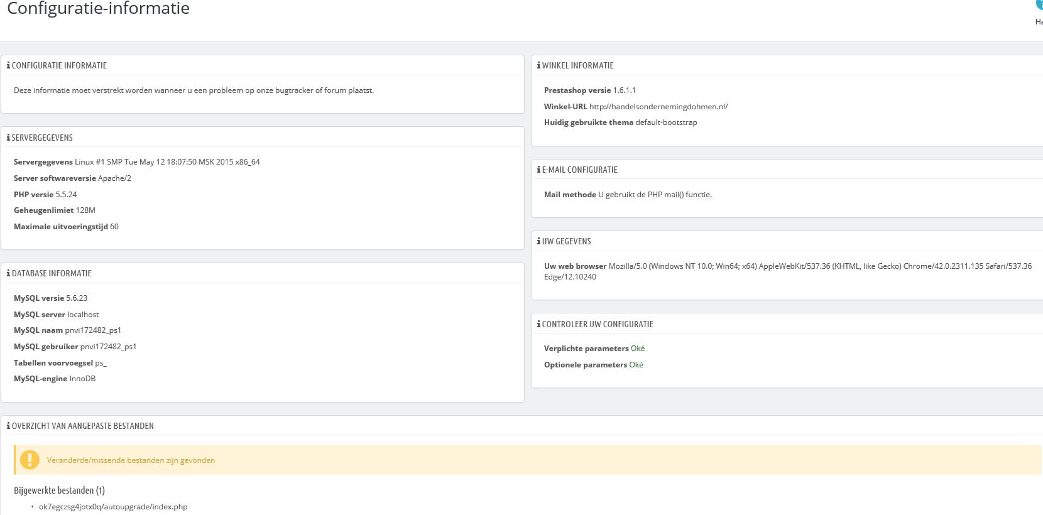The width and height of the screenshot is (1043, 515).
Task: Click info icon beside Overzicht van Aangepaste Bestanden
Action: click(8, 426)
